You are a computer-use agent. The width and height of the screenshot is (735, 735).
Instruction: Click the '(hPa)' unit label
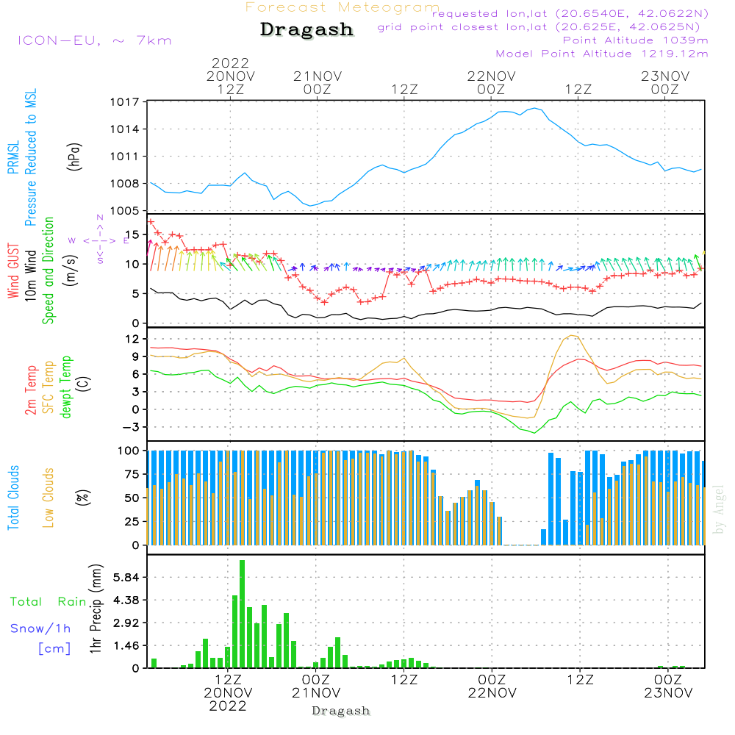click(x=74, y=157)
